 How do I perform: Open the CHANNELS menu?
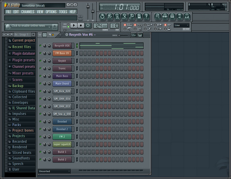(x=28, y=12)
